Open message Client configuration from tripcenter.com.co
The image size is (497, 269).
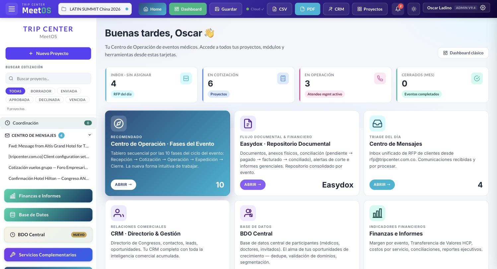click(49, 156)
